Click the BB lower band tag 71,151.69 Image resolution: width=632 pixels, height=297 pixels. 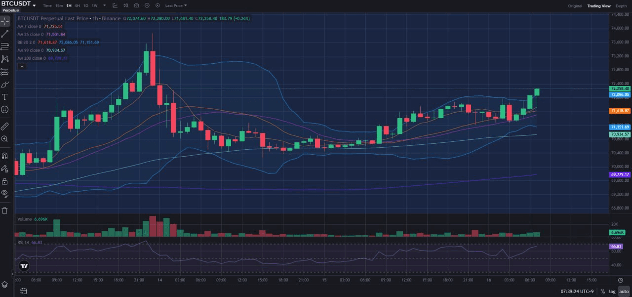tap(620, 127)
